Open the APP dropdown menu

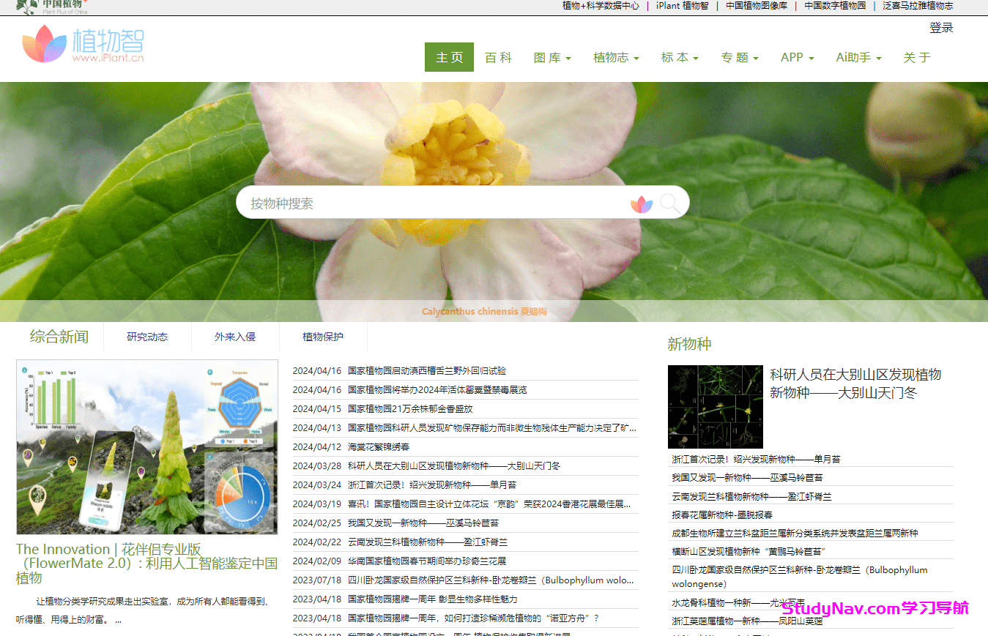pos(797,58)
